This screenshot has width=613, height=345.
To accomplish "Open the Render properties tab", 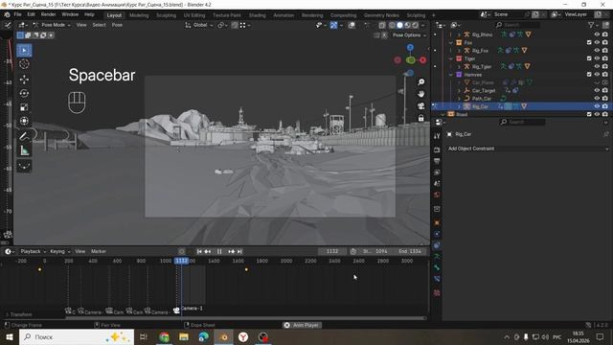I will click(437, 149).
